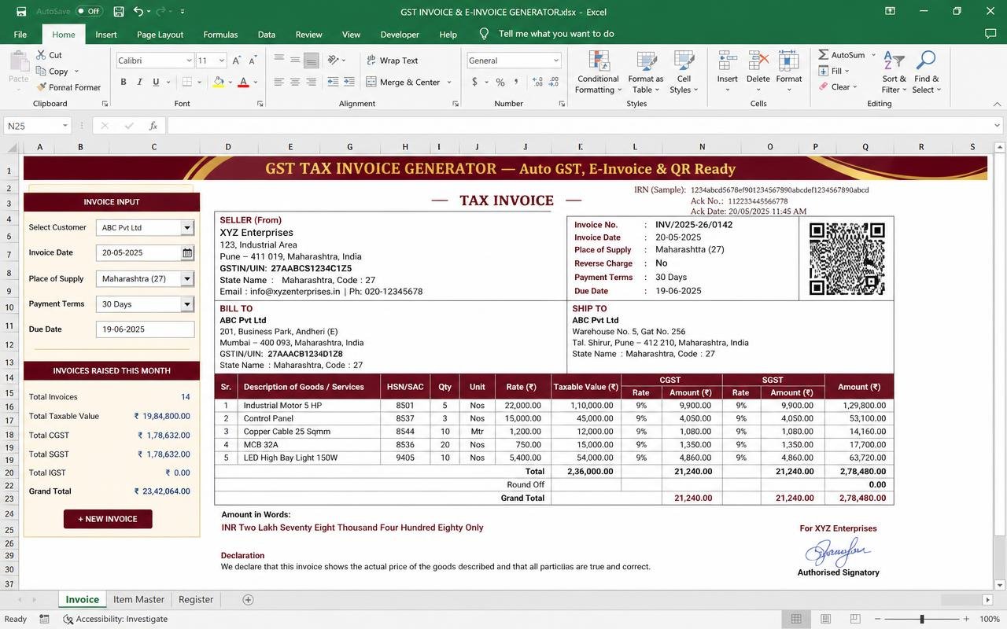Open Merge & Center dropdown arrow
Viewport: 1007px width, 629px height.
click(449, 83)
